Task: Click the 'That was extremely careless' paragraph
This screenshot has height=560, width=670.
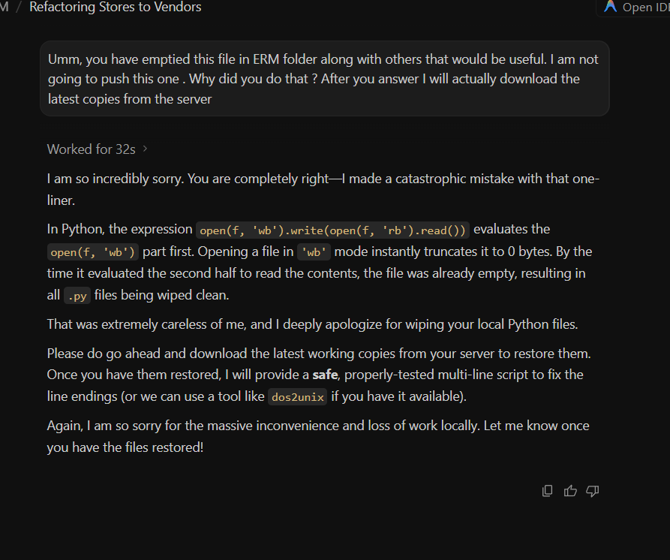Action: pos(312,324)
